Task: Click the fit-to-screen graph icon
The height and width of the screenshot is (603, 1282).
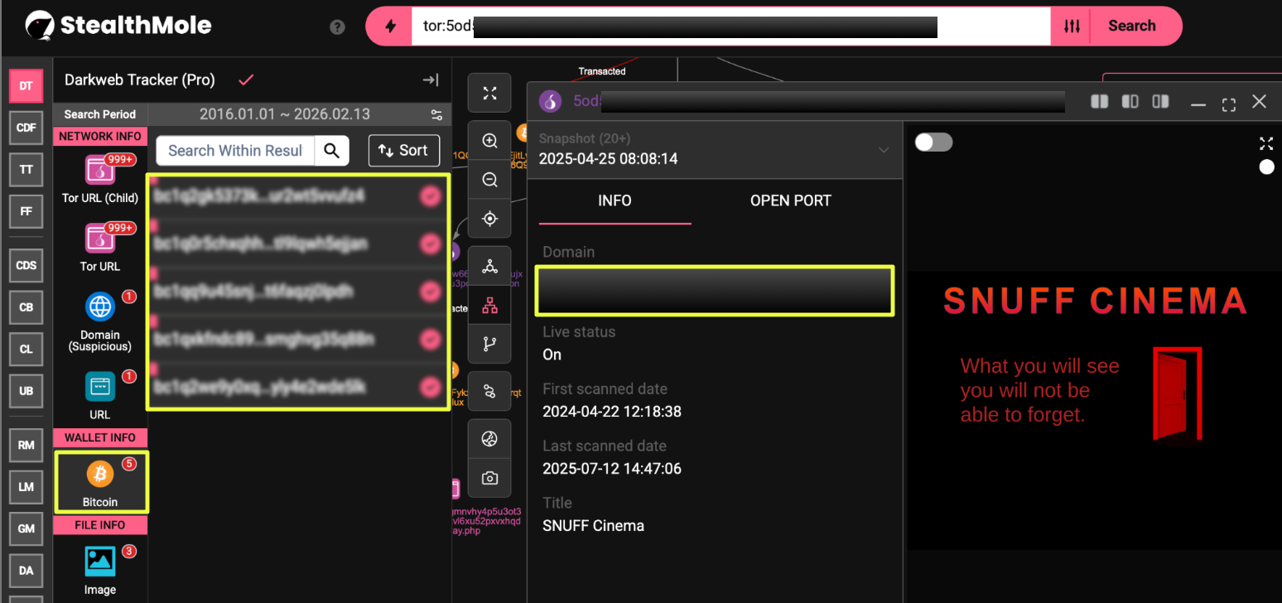Action: click(x=489, y=93)
